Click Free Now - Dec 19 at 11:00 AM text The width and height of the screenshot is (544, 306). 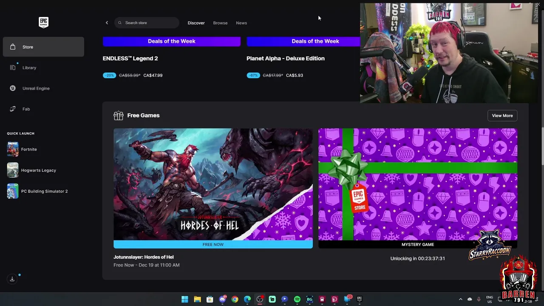click(x=147, y=265)
